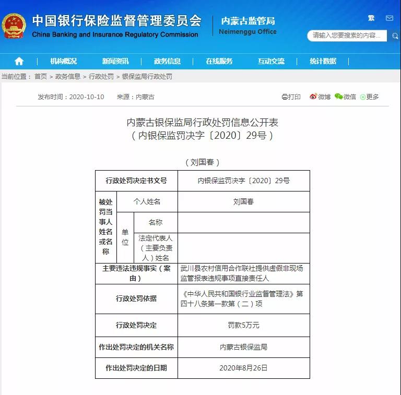Open the 新闻资讯 menu
The width and height of the screenshot is (401, 395).
point(115,61)
